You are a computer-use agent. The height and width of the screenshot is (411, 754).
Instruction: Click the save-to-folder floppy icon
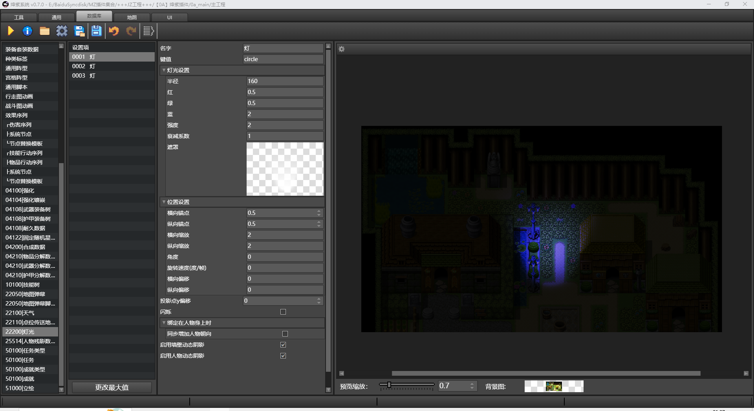pyautogui.click(x=79, y=31)
